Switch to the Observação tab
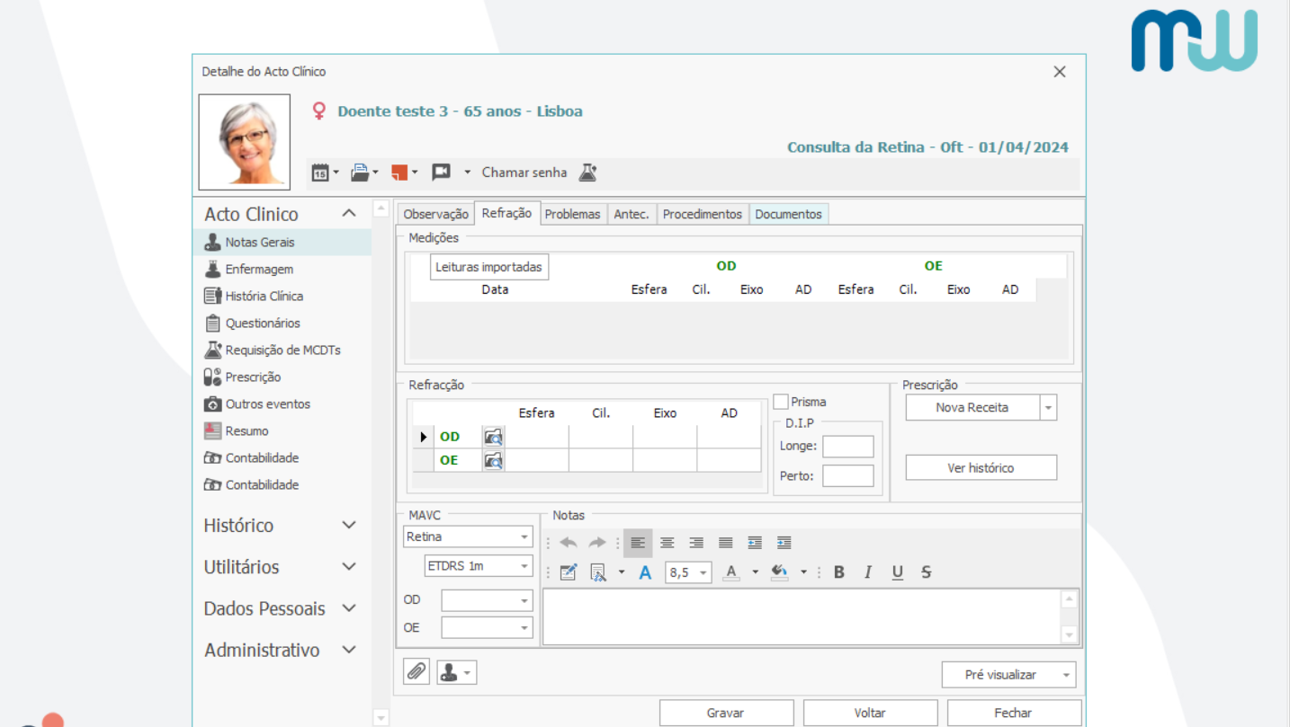The image size is (1290, 727). click(435, 214)
